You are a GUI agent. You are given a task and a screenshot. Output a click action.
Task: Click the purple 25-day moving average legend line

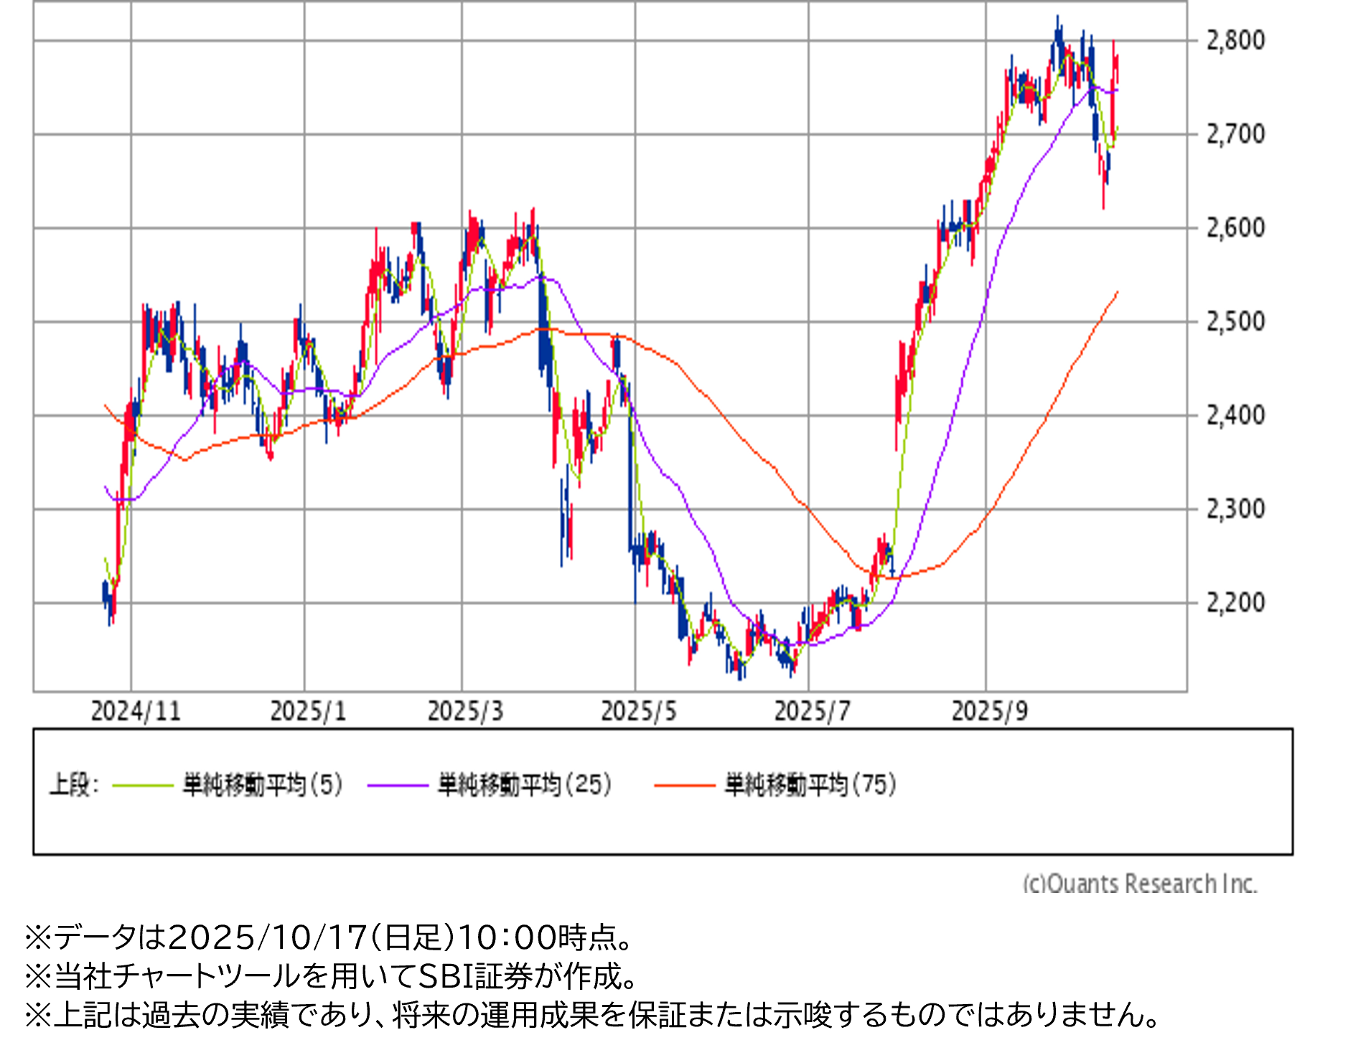click(x=398, y=785)
